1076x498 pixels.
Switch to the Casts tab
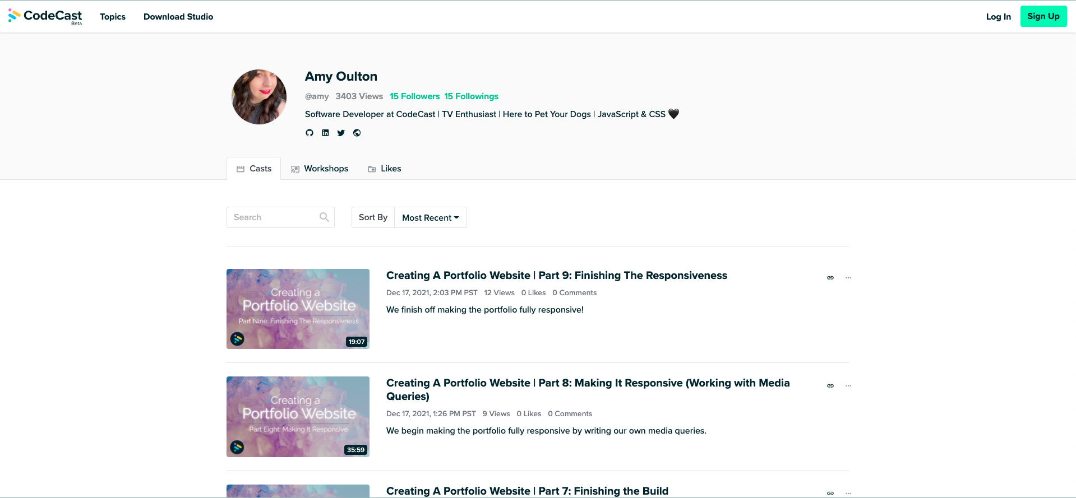254,169
